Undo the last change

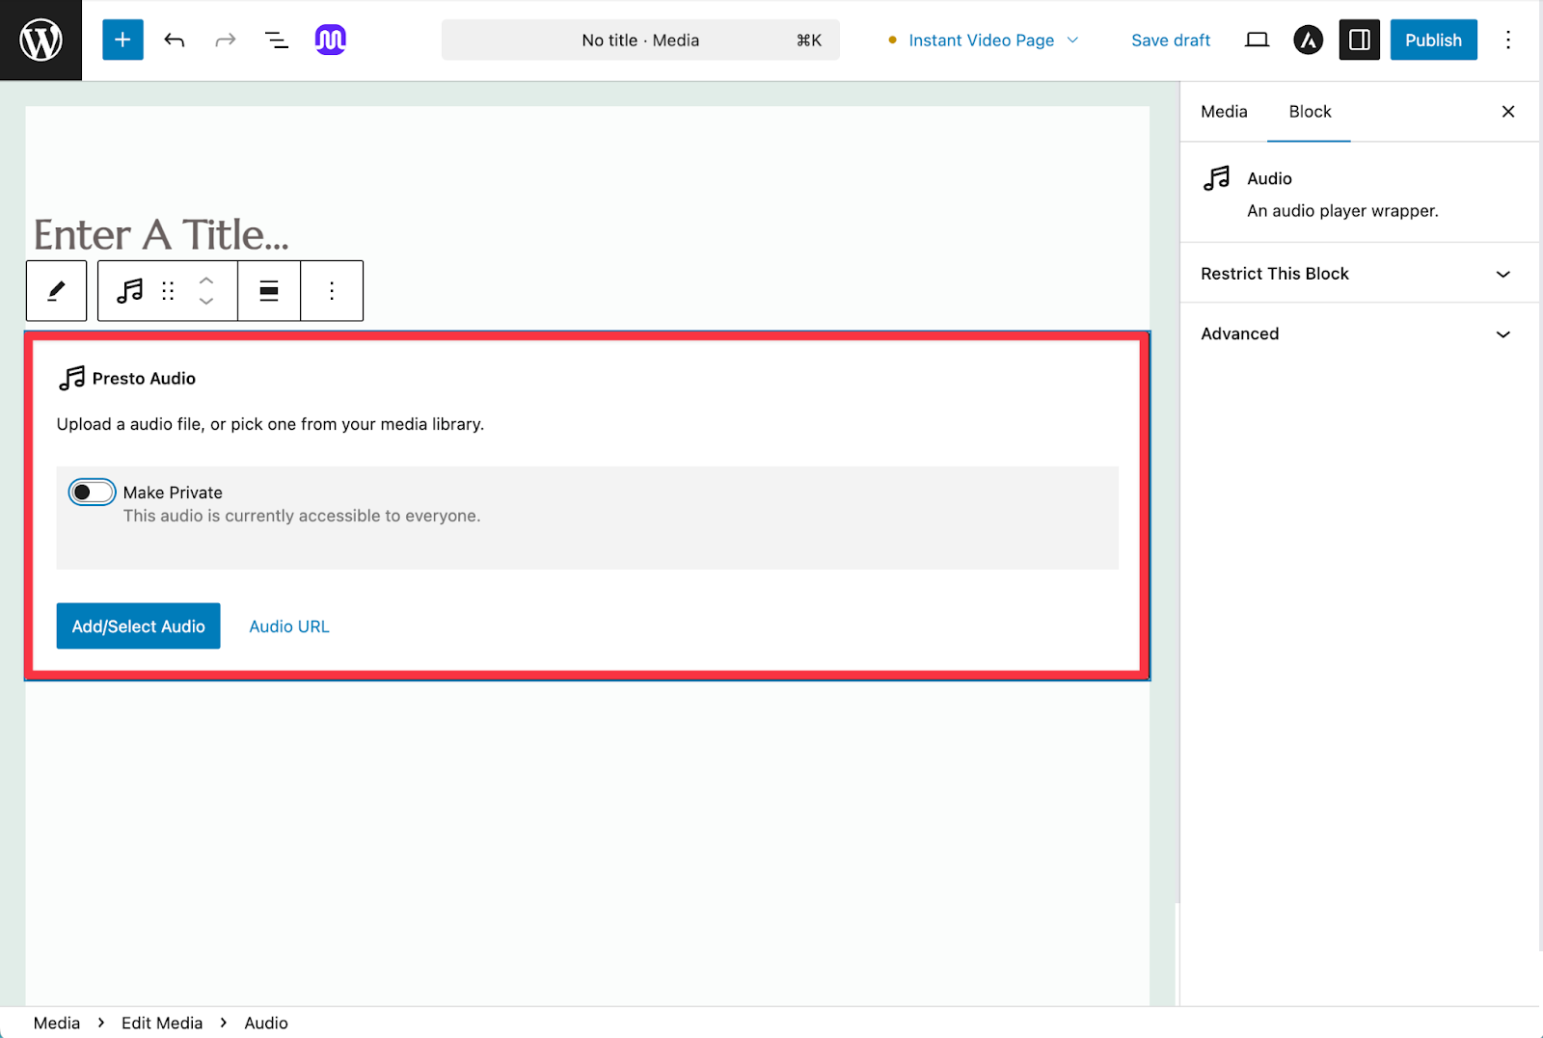[175, 40]
